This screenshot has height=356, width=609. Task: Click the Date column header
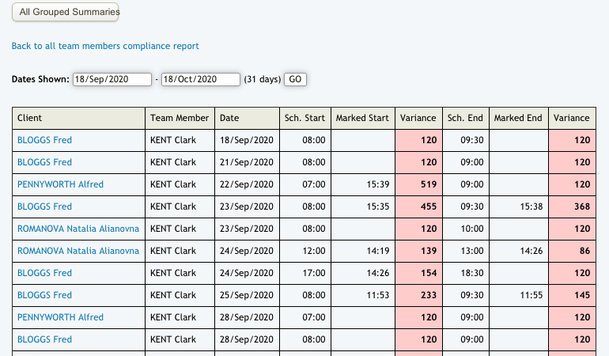click(x=229, y=118)
